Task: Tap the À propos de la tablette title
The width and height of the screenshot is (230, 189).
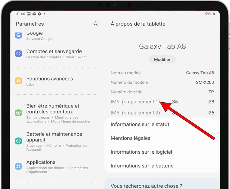Action: point(138,24)
